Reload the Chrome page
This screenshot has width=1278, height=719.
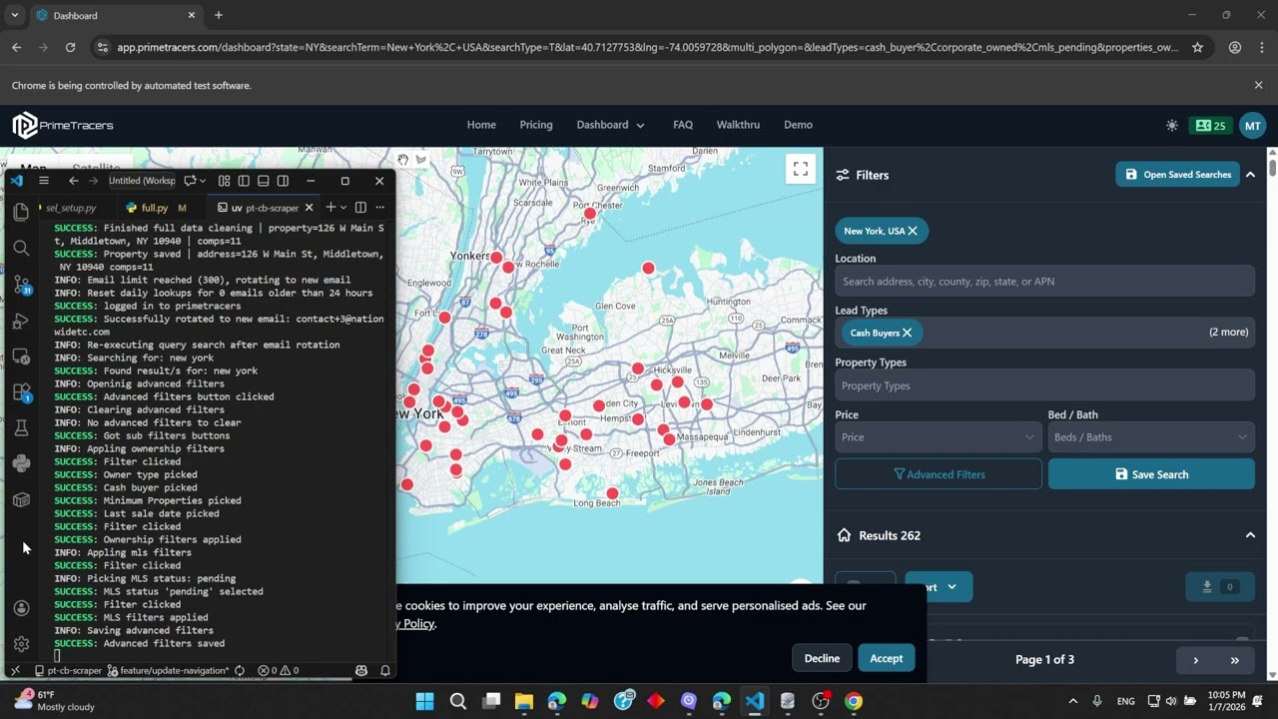[70, 47]
